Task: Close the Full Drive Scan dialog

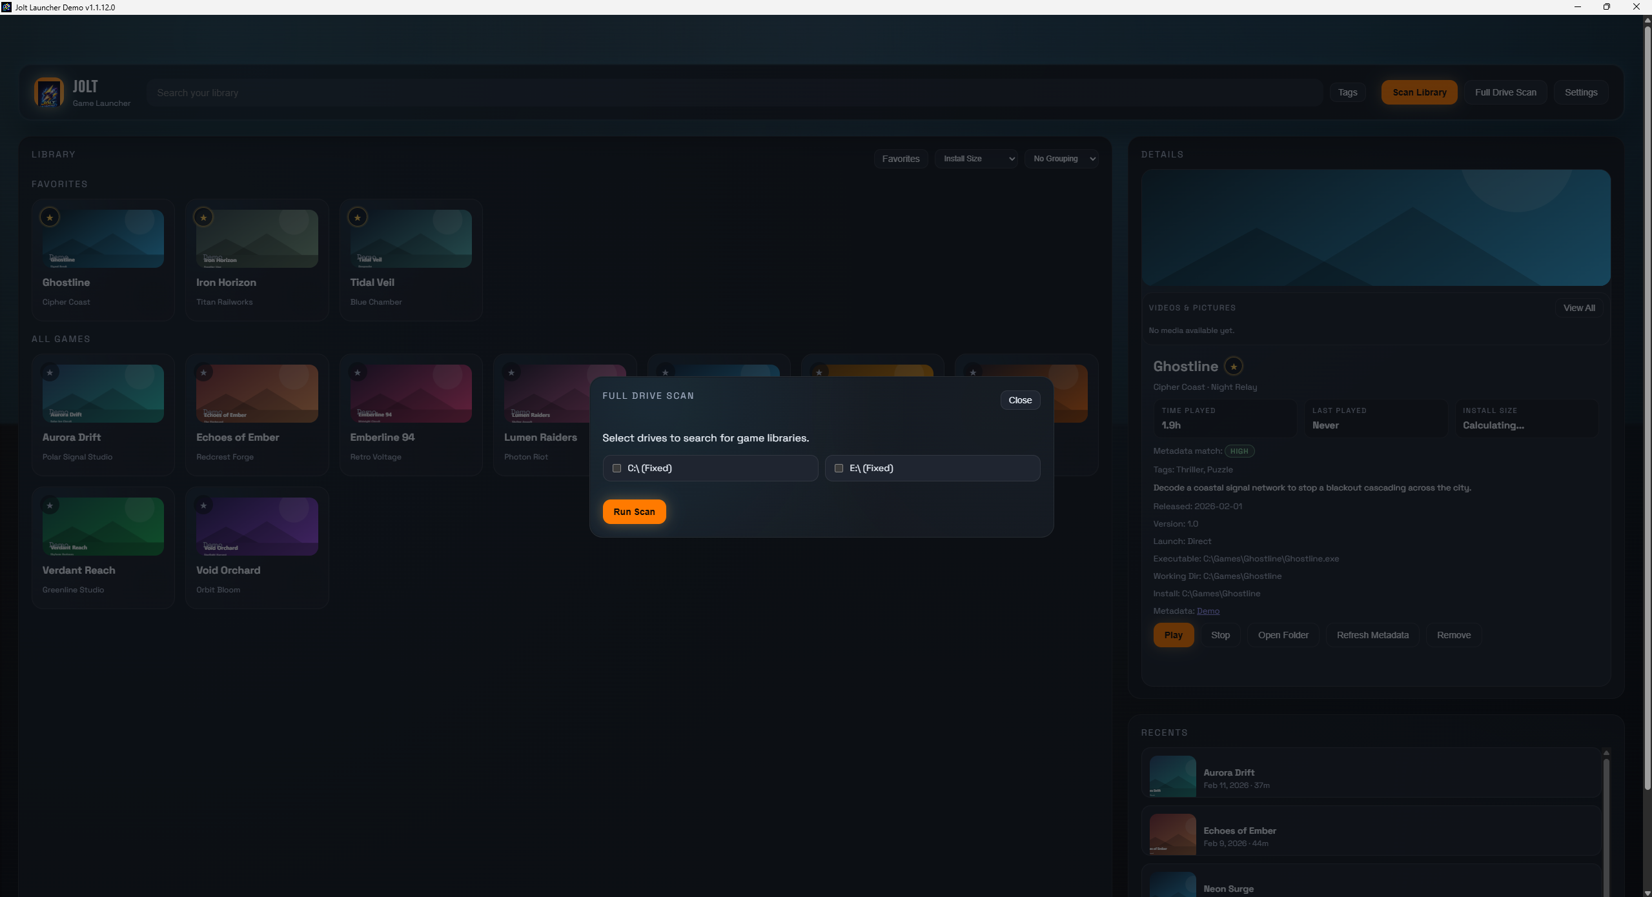Action: [1019, 400]
